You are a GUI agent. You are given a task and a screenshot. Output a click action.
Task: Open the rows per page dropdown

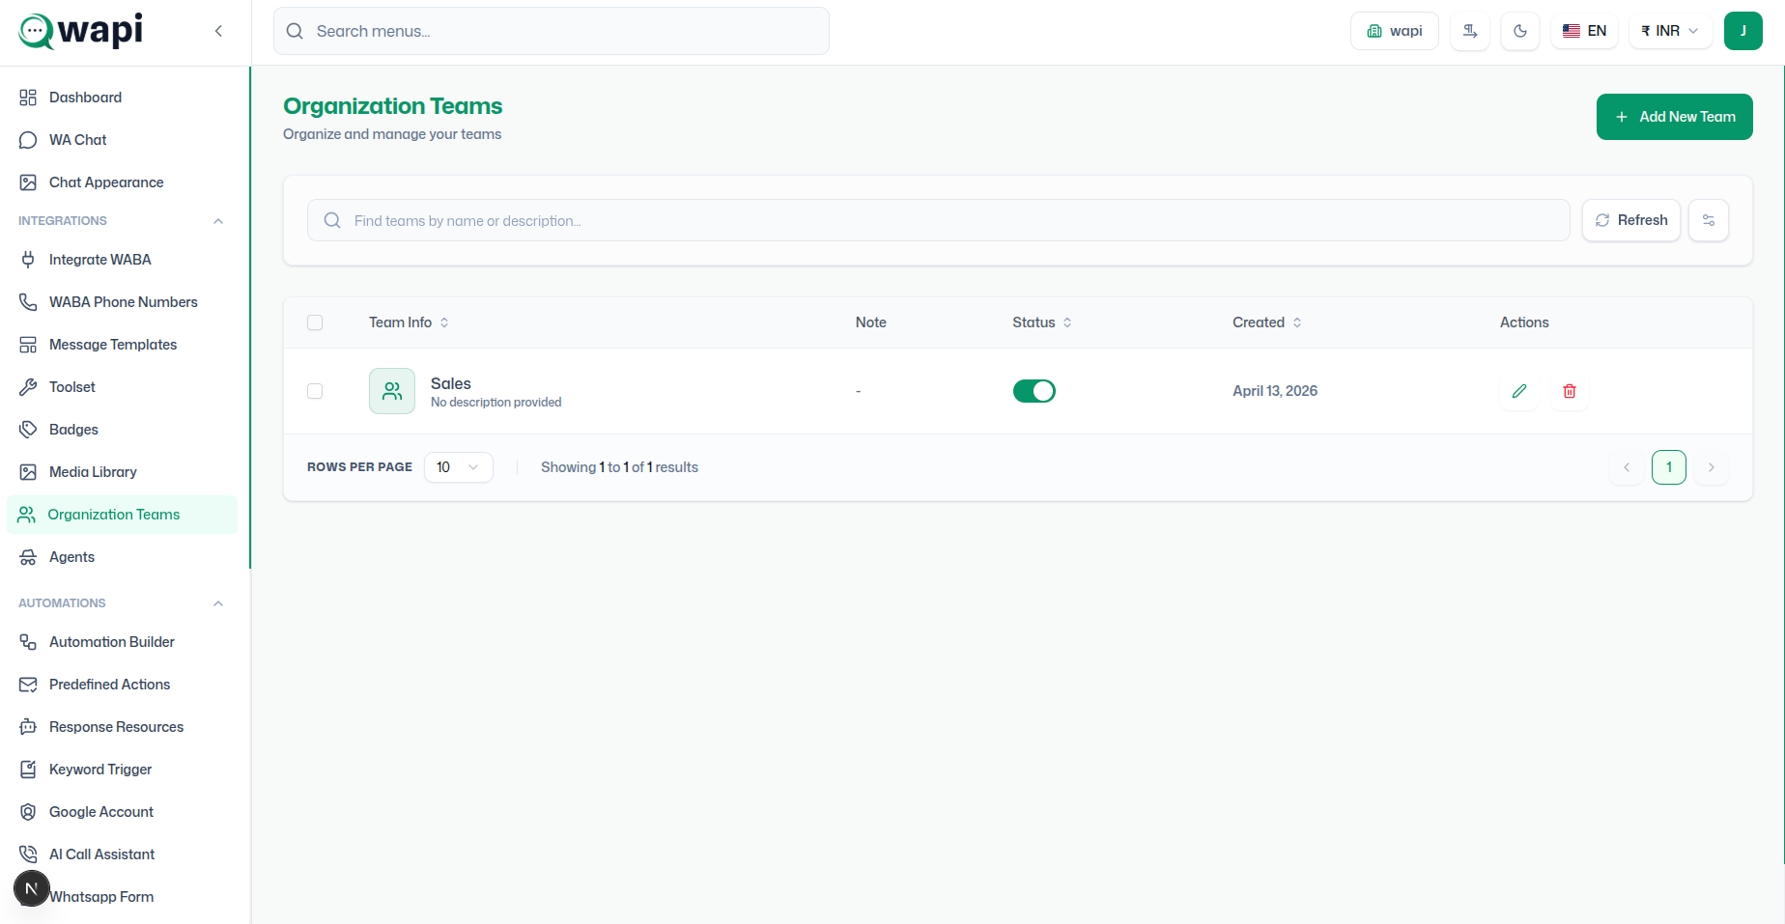(x=459, y=467)
